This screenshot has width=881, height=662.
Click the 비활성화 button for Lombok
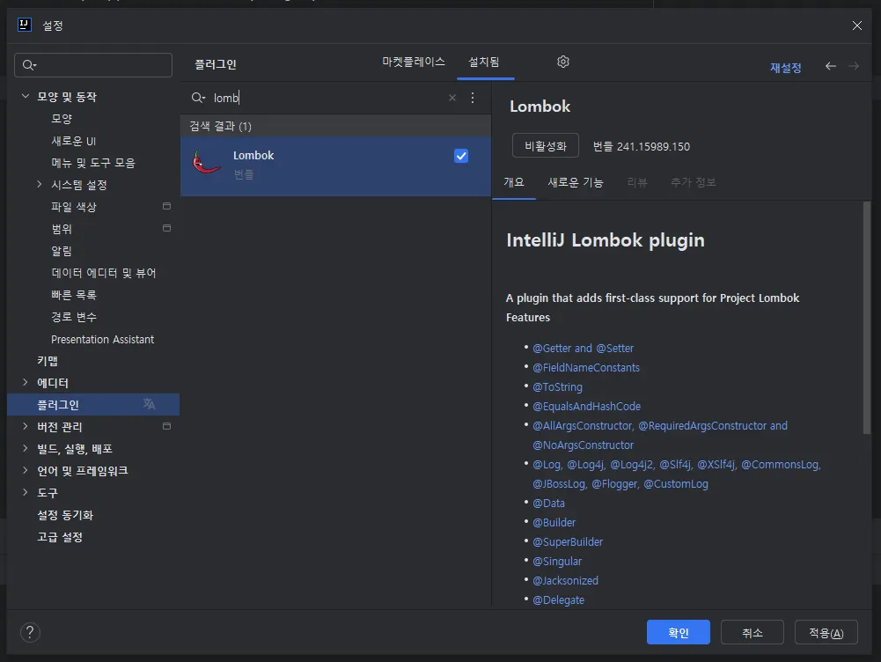[546, 146]
